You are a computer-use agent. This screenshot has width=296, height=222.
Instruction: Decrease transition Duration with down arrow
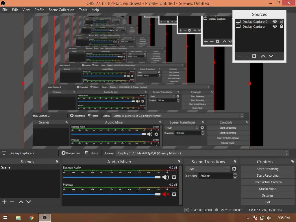click(x=235, y=177)
